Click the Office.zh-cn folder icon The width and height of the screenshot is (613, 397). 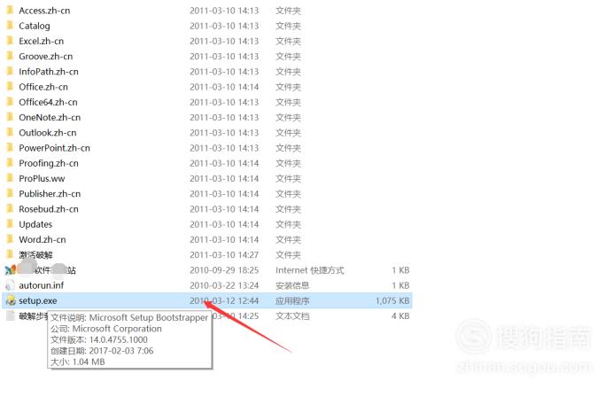pyautogui.click(x=10, y=87)
